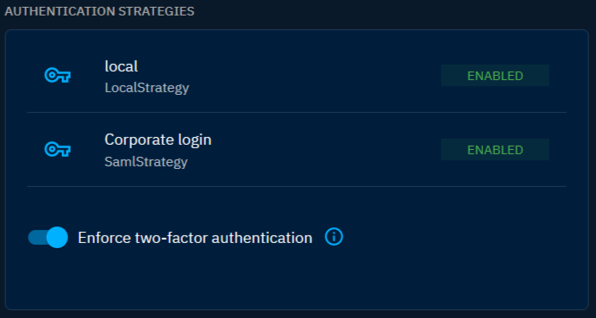Click the ENABLED badge for local
The width and height of the screenshot is (596, 318).
tap(495, 76)
